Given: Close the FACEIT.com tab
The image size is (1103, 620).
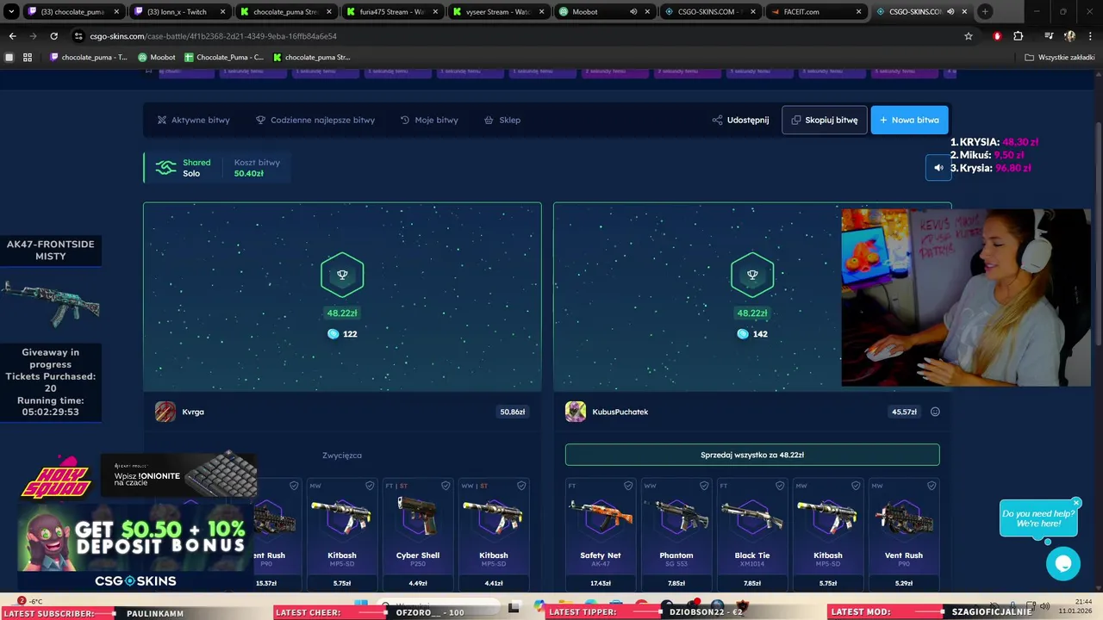Looking at the screenshot, I should point(858,12).
